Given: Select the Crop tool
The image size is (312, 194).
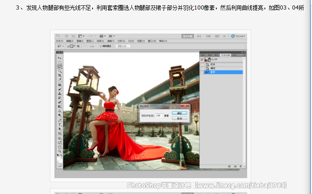Looking at the screenshot, I should (x=59, y=75).
